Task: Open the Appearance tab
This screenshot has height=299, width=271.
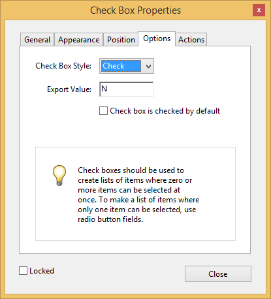Action: tap(79, 40)
